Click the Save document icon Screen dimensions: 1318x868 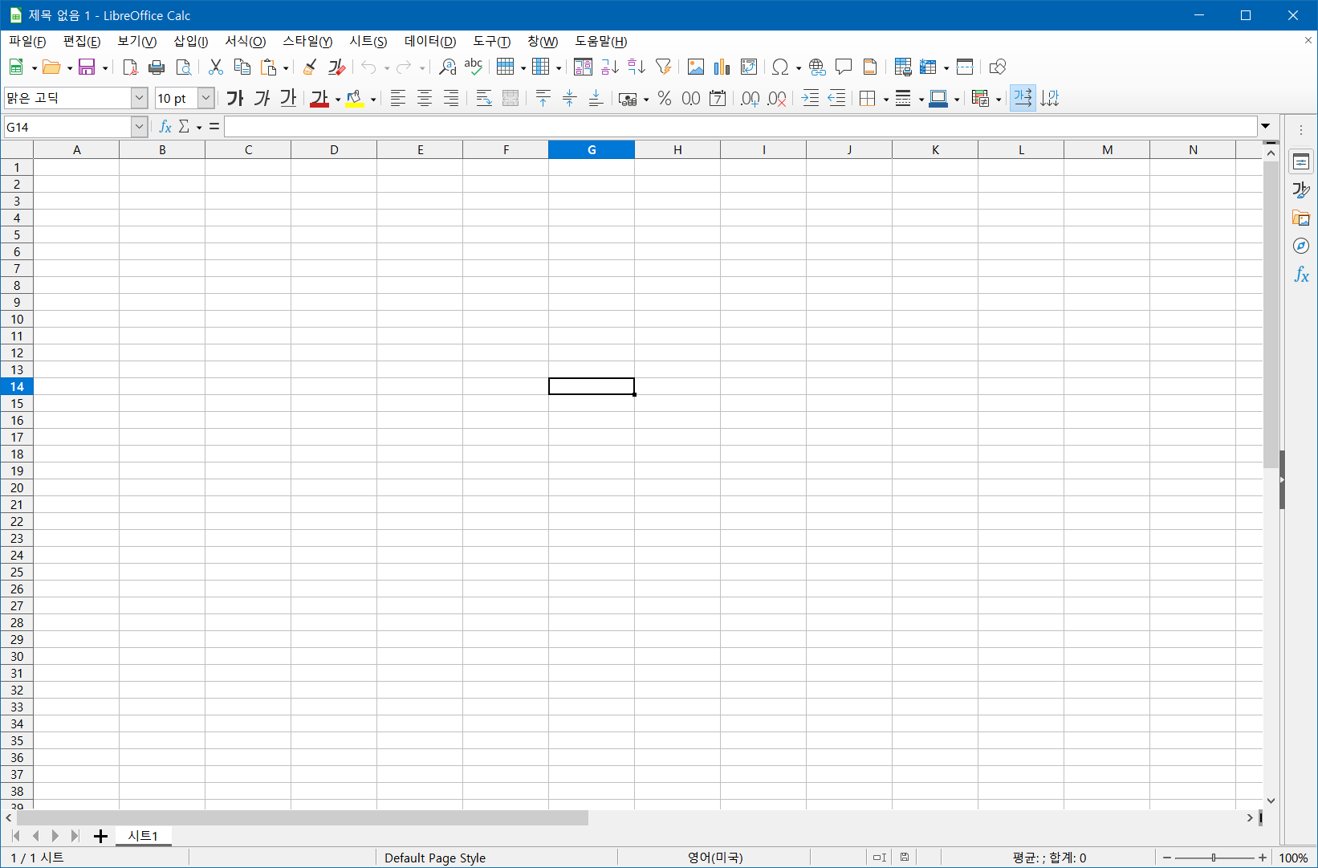coord(87,67)
